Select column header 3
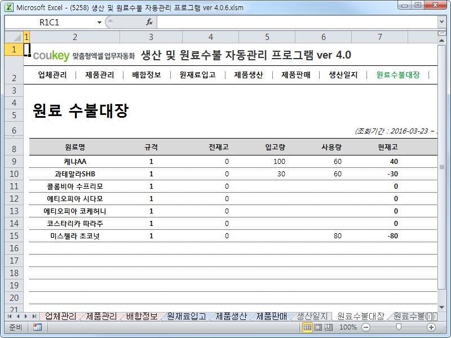The width and height of the screenshot is (451, 338). click(151, 37)
